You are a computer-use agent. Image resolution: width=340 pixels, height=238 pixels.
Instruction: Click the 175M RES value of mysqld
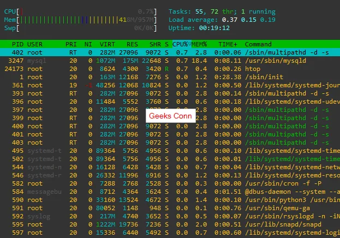pyautogui.click(x=130, y=61)
